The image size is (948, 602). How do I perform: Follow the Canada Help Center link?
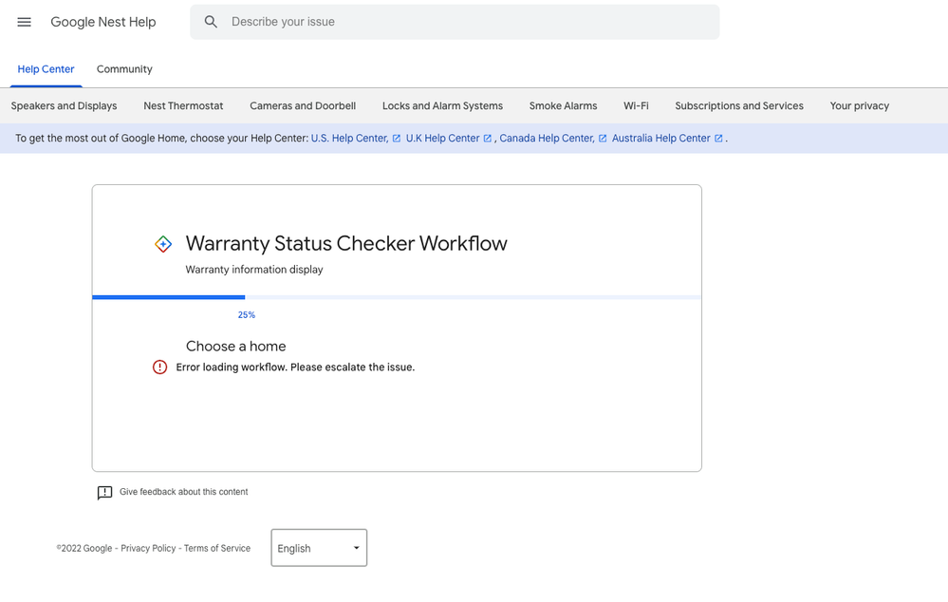pyautogui.click(x=547, y=139)
